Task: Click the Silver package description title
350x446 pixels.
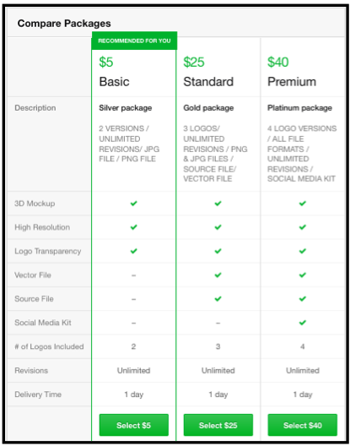Action: click(126, 108)
